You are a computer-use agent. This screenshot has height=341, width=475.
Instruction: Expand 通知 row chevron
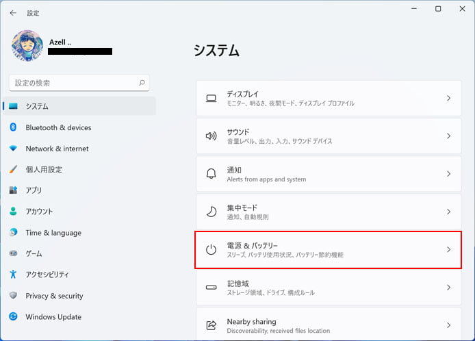[x=448, y=174]
